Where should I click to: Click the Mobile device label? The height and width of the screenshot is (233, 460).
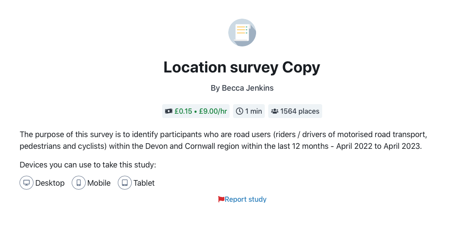pos(99,183)
